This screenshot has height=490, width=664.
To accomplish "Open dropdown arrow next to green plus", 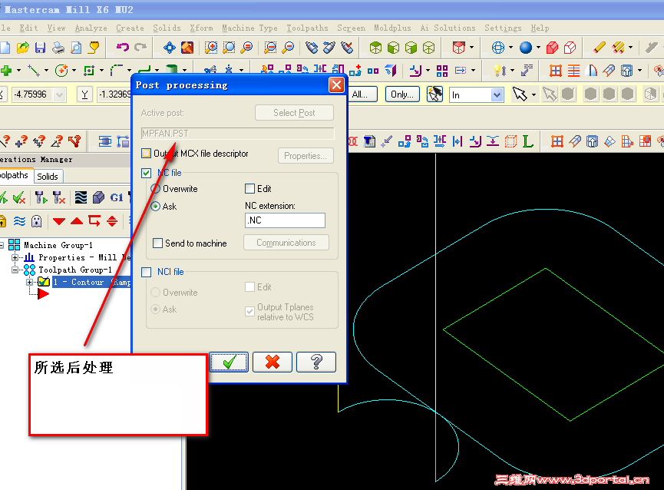I will coord(18,71).
